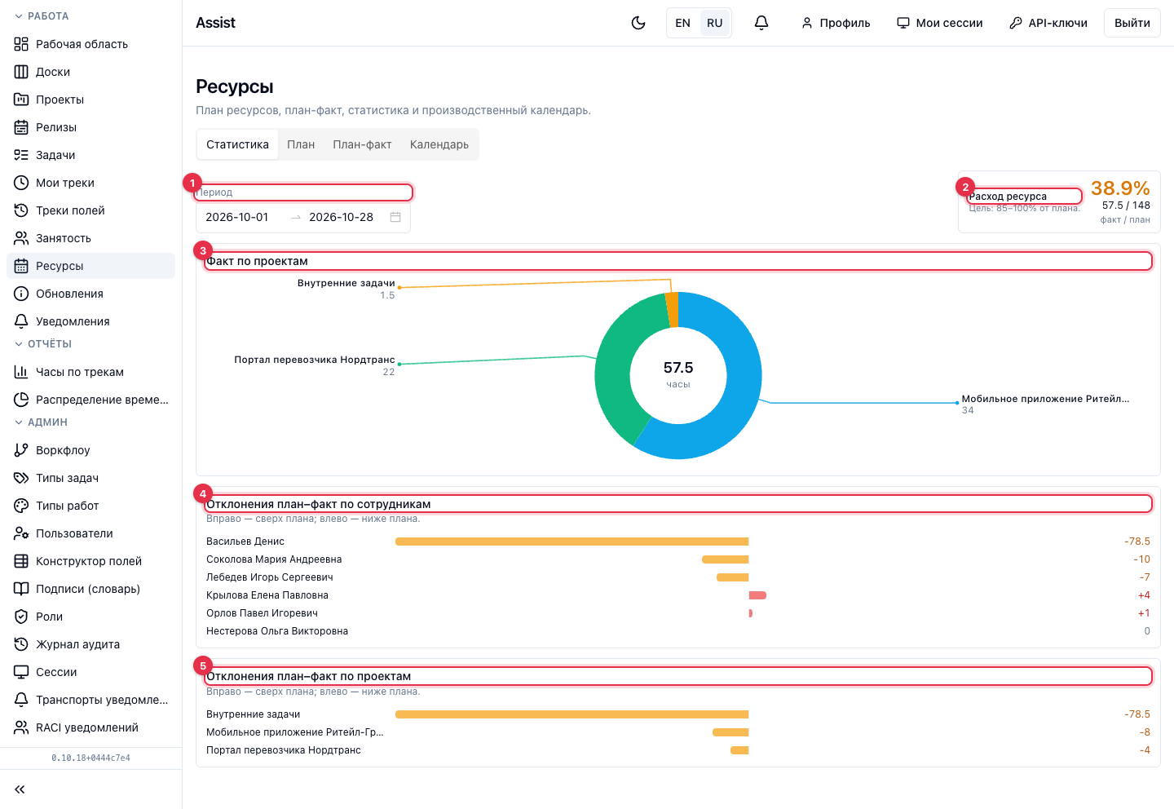The image size is (1174, 809).
Task: Click the Роли shield icon
Action: coord(21,617)
